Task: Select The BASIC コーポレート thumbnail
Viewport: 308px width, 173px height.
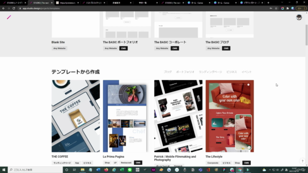Action: coord(178,25)
